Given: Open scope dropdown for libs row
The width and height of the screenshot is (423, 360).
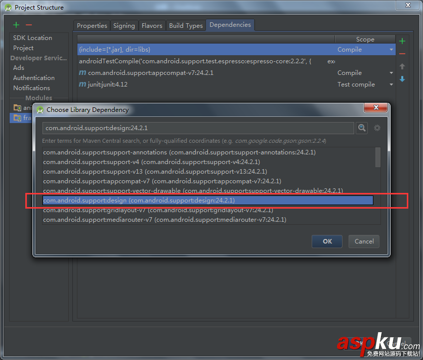Looking at the screenshot, I should click(x=391, y=50).
